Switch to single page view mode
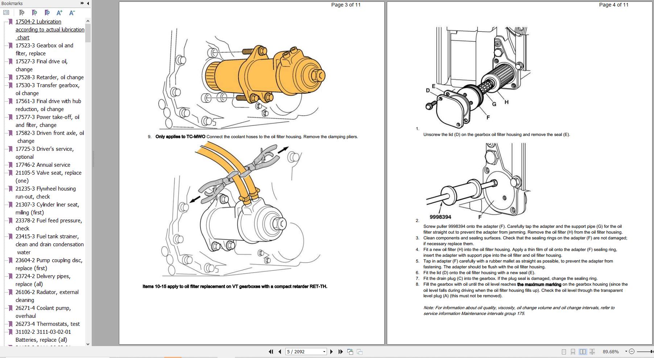Screen dimensions: 654x358 click(x=564, y=351)
